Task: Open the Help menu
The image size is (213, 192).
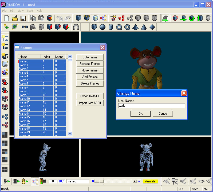Action: 40,11
